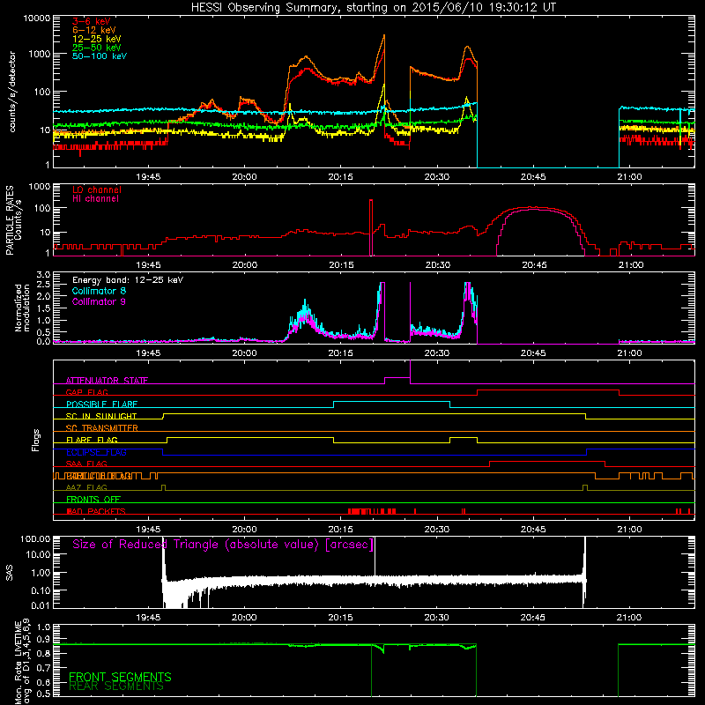Select the HI channel legend label
The height and width of the screenshot is (705, 705).
point(95,198)
